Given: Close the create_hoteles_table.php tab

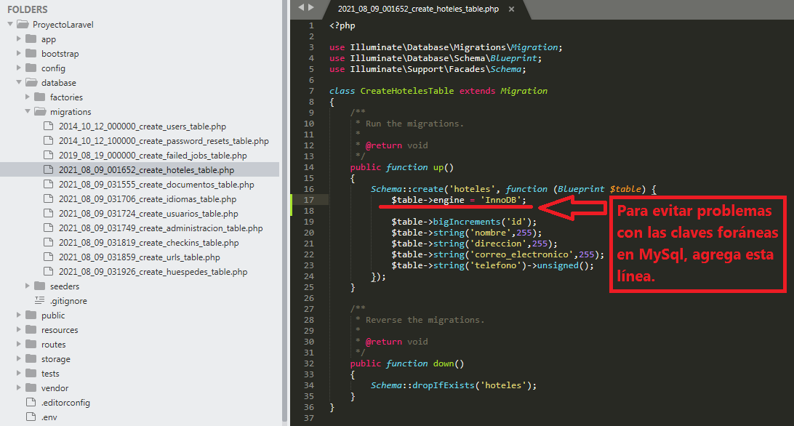Looking at the screenshot, I should coord(511,9).
